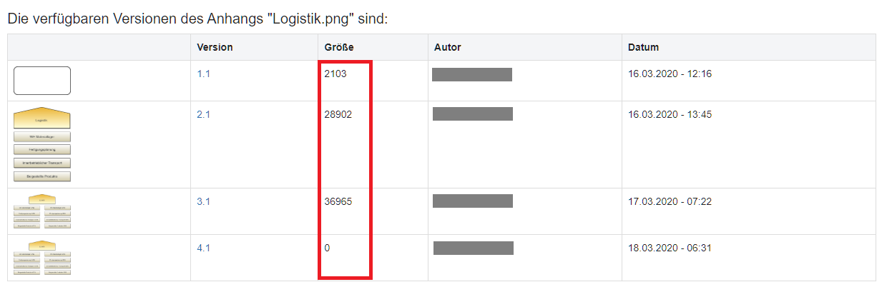The width and height of the screenshot is (887, 287).
Task: Click the Größe column header
Action: pos(339,47)
